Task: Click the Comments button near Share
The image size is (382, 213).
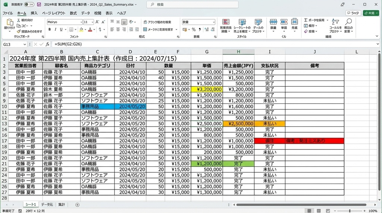Action: point(353,13)
